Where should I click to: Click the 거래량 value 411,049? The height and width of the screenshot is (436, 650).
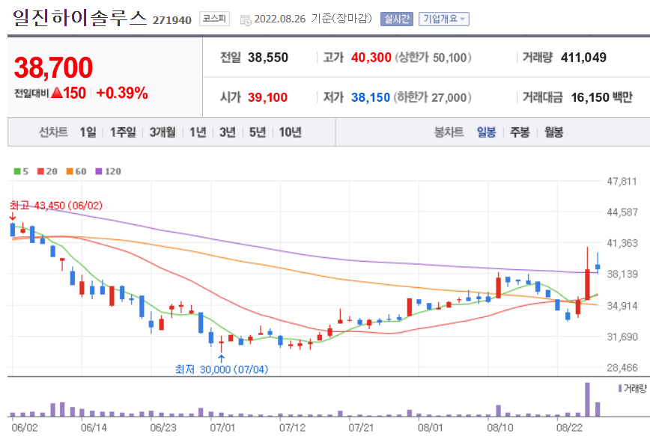(583, 58)
